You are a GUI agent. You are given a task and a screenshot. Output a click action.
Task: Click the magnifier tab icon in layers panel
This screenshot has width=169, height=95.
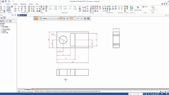tap(2, 18)
